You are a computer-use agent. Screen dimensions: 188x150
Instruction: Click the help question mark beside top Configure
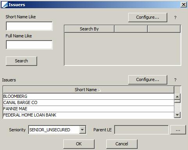tap(175, 18)
